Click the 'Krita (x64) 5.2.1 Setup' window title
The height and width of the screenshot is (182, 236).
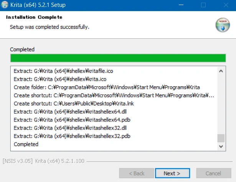[38, 5]
